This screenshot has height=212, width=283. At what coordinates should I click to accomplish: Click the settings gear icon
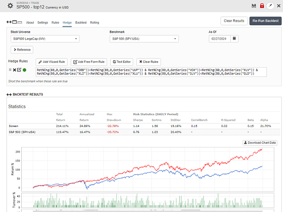pyautogui.click(x=10, y=6)
